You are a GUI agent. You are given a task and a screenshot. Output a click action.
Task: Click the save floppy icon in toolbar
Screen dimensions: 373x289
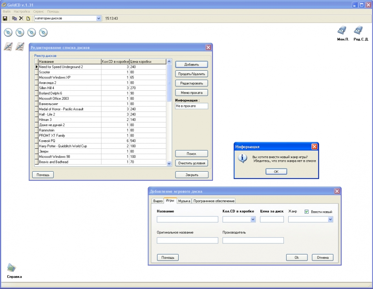click(5, 18)
